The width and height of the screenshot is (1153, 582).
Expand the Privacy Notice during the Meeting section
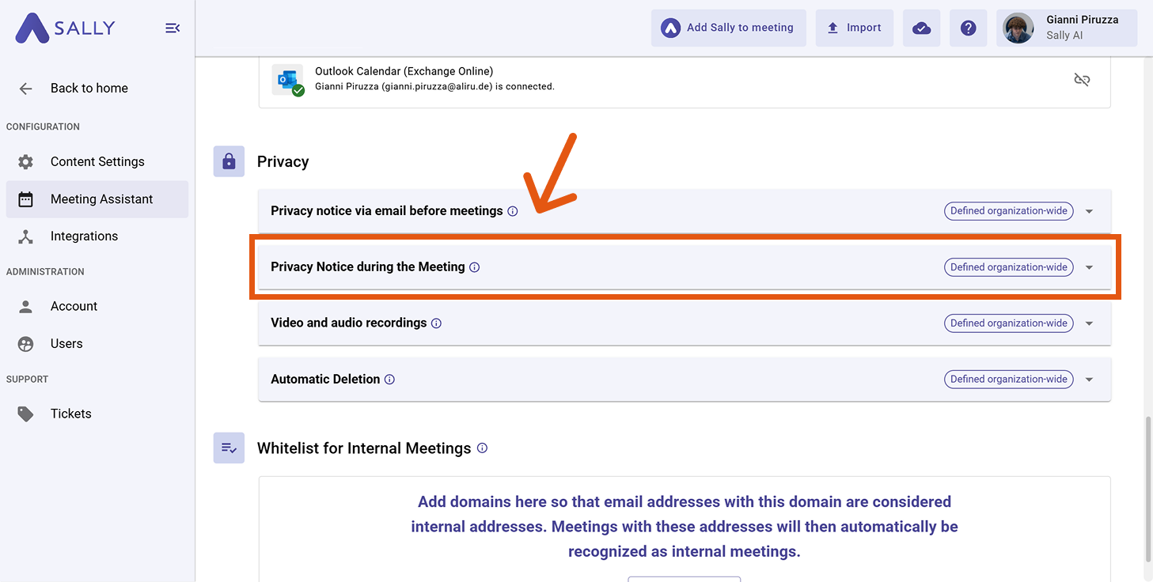click(x=1089, y=266)
